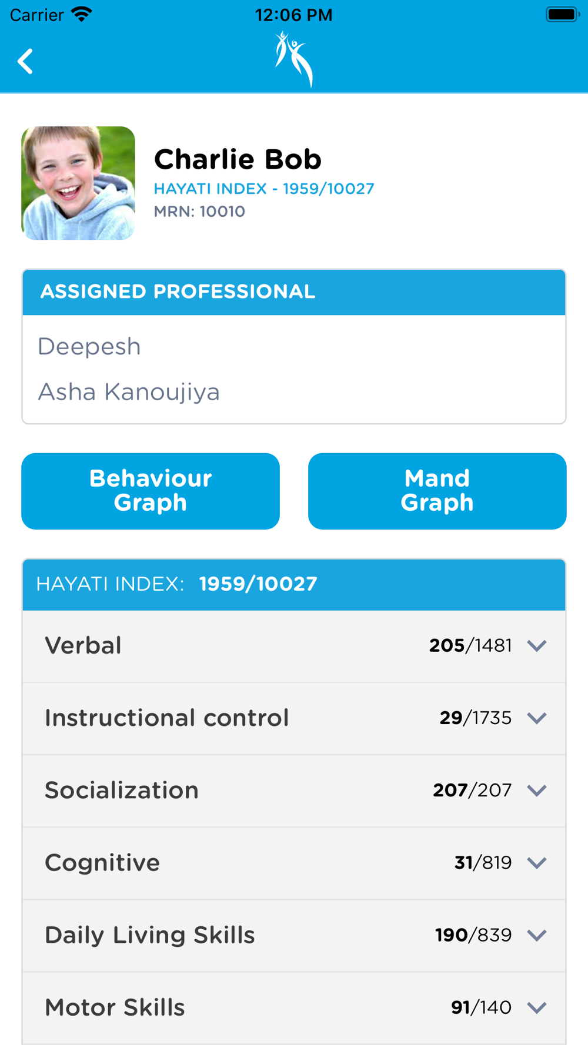Viewport: 588px width, 1045px height.
Task: Open the Behaviour Graph
Action: [x=151, y=491]
